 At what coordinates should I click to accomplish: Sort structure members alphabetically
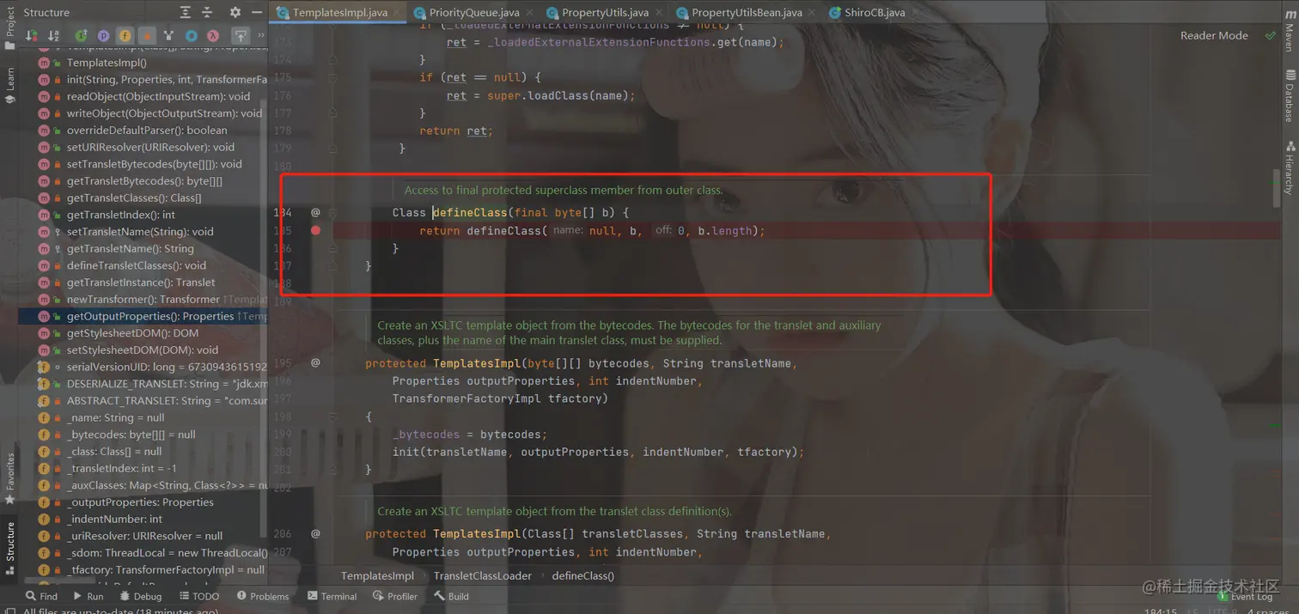point(54,36)
